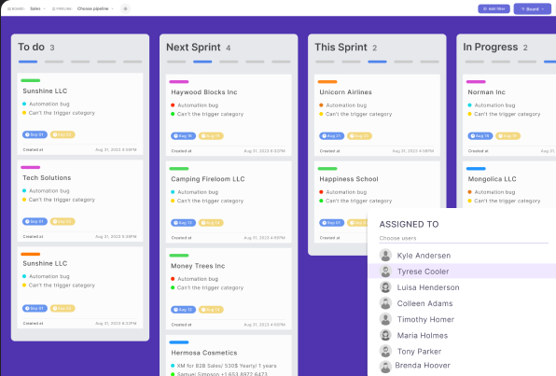The image size is (556, 376).
Task: Open the Hermosa Cosmetics card title
Action: (204, 353)
